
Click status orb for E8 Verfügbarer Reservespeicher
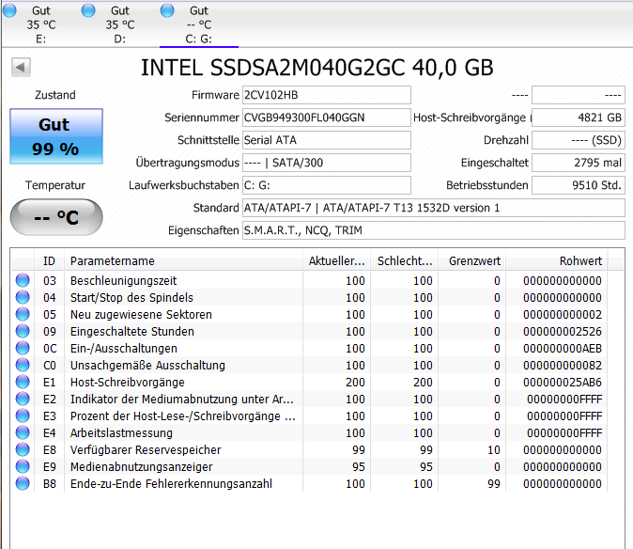pyautogui.click(x=23, y=449)
